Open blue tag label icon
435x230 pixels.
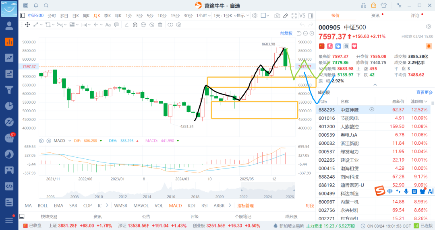(x=338, y=46)
